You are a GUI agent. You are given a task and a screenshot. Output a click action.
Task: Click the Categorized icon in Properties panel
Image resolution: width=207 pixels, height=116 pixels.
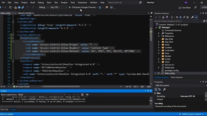pos(156,90)
